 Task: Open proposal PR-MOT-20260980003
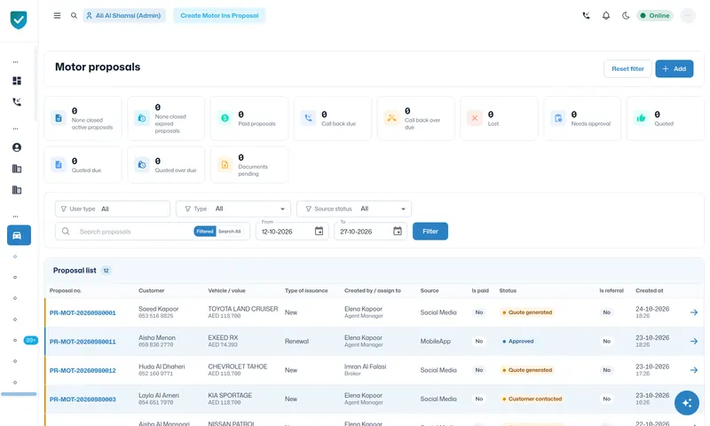(x=83, y=399)
